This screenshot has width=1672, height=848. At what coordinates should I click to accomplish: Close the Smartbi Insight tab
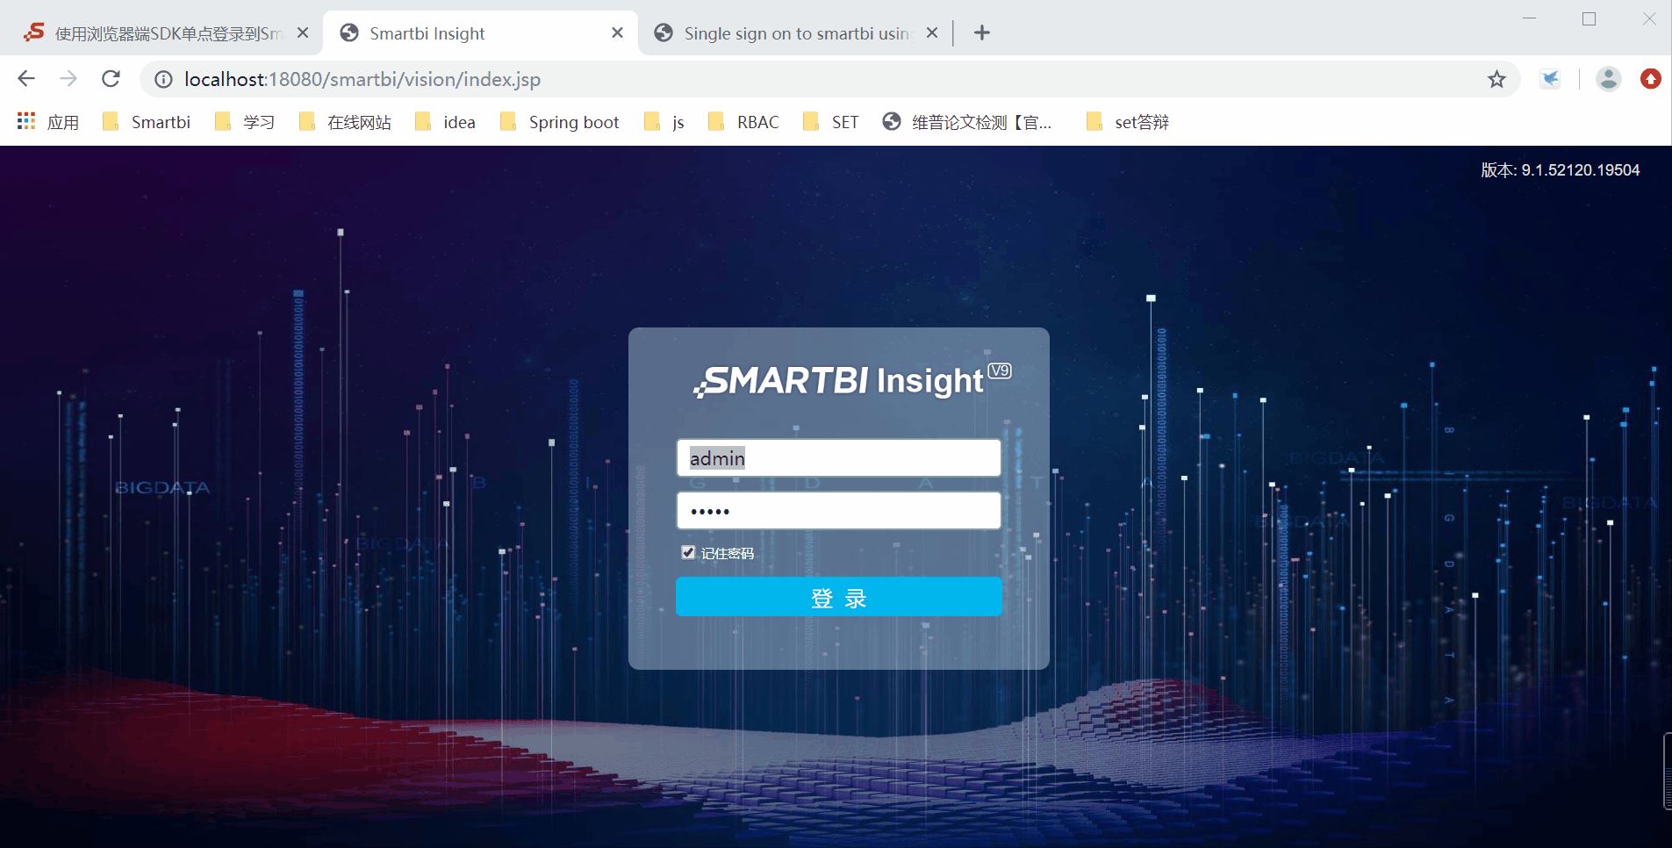pyautogui.click(x=617, y=33)
